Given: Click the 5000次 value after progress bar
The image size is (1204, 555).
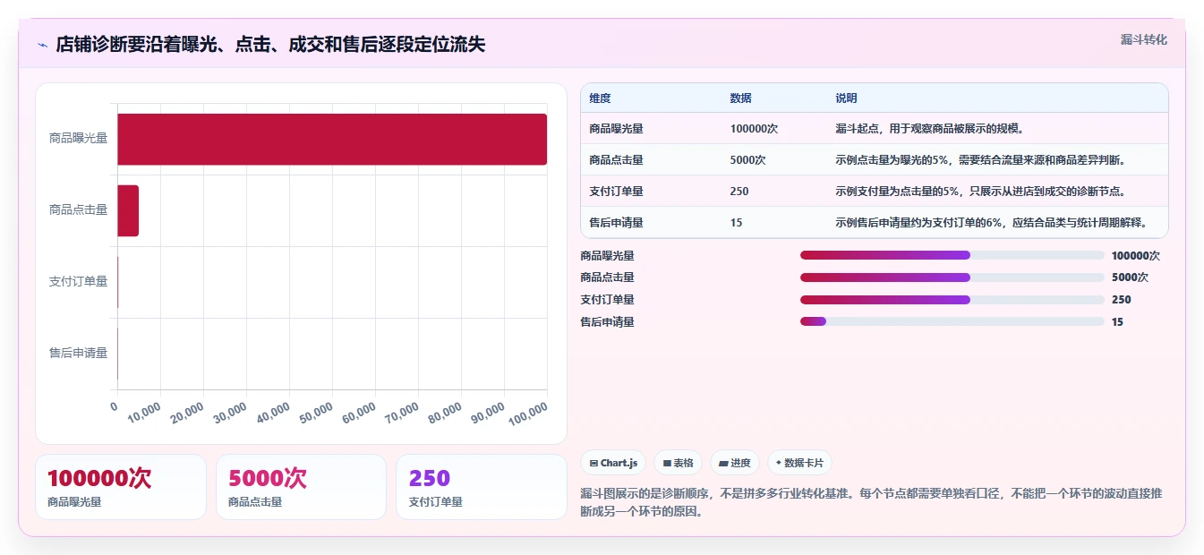Looking at the screenshot, I should point(1130,277).
